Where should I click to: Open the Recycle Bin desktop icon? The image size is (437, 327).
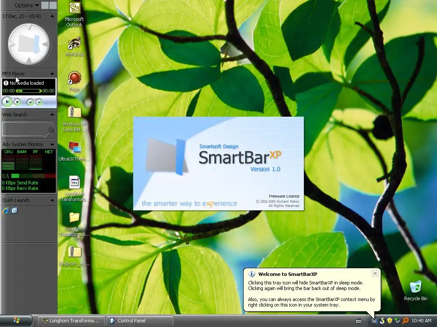416,291
